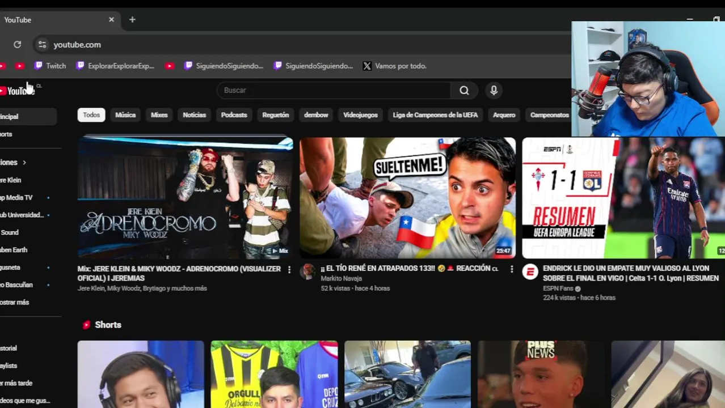Start voice search with microphone
Screen dimensions: 725x408
tap(494, 90)
